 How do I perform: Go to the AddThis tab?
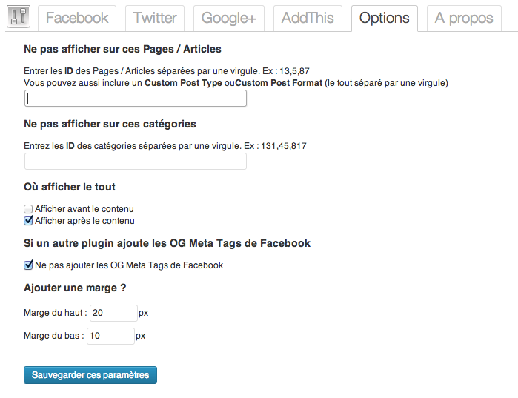(x=308, y=18)
